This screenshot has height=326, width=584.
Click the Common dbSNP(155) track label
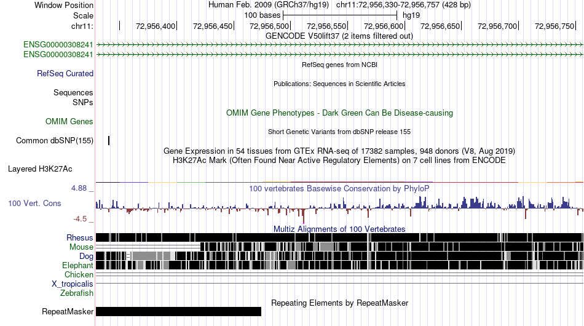tap(55, 140)
